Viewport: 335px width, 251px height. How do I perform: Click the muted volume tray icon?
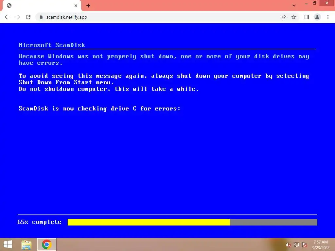click(288, 245)
